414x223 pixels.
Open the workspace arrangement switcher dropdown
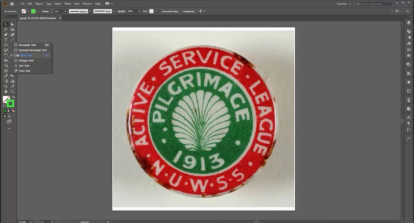click(x=109, y=4)
